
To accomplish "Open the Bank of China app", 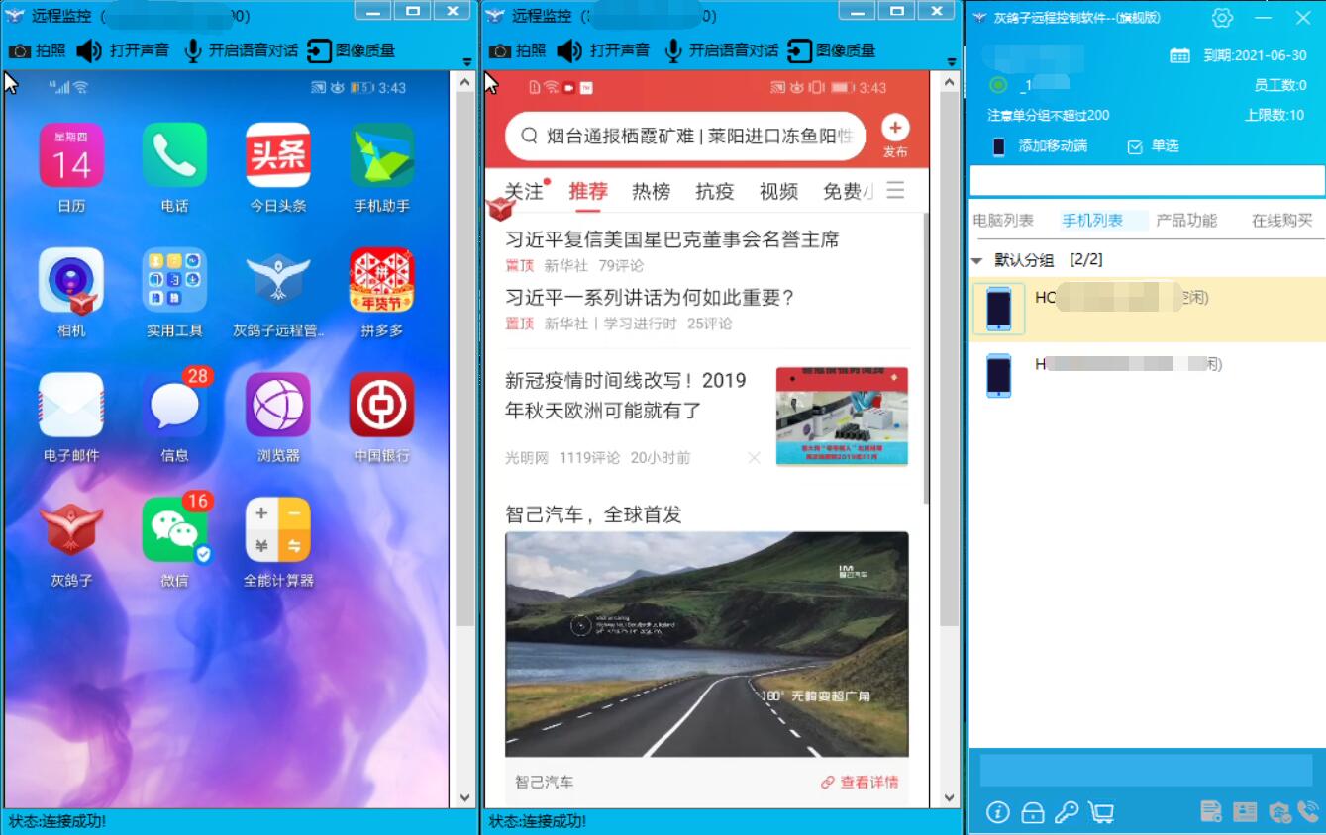I will click(x=381, y=405).
